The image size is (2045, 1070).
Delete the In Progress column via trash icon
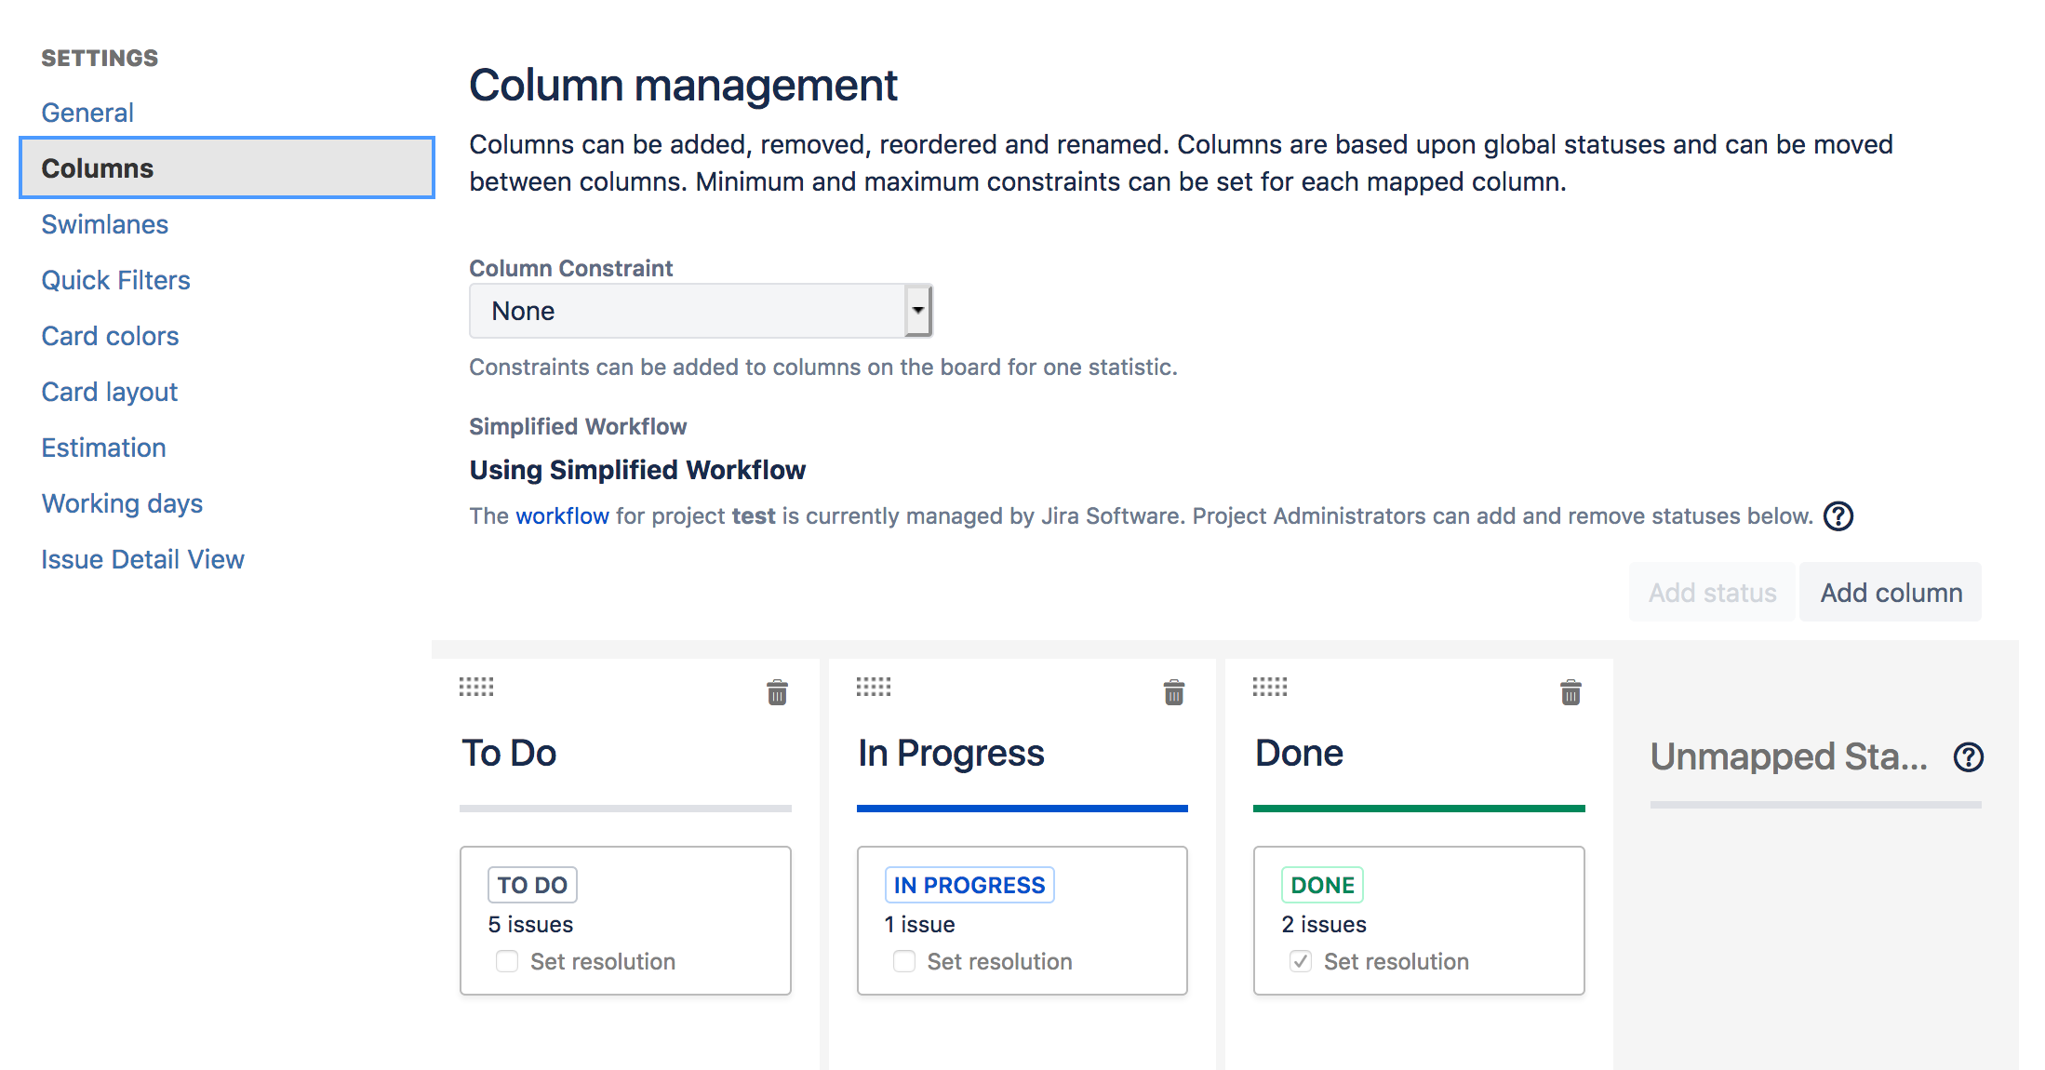tap(1174, 692)
